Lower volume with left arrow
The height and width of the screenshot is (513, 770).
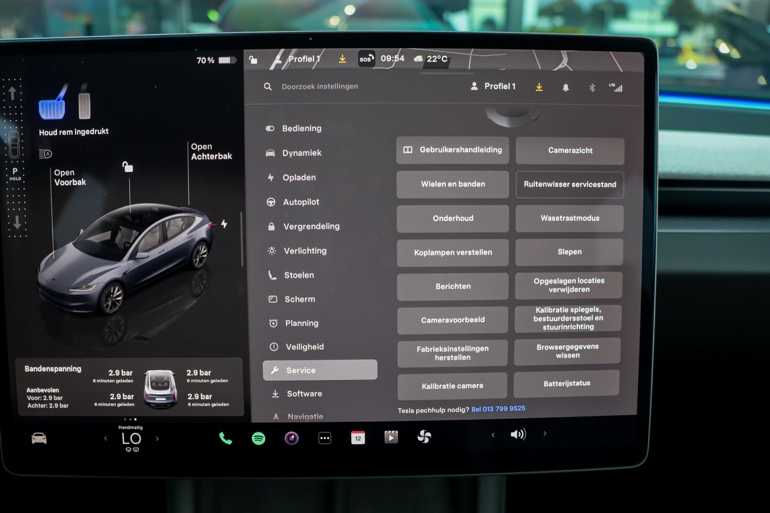(x=493, y=435)
